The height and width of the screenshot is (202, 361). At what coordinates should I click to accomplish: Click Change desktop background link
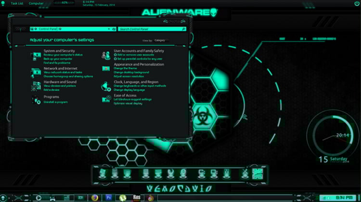tap(131, 72)
